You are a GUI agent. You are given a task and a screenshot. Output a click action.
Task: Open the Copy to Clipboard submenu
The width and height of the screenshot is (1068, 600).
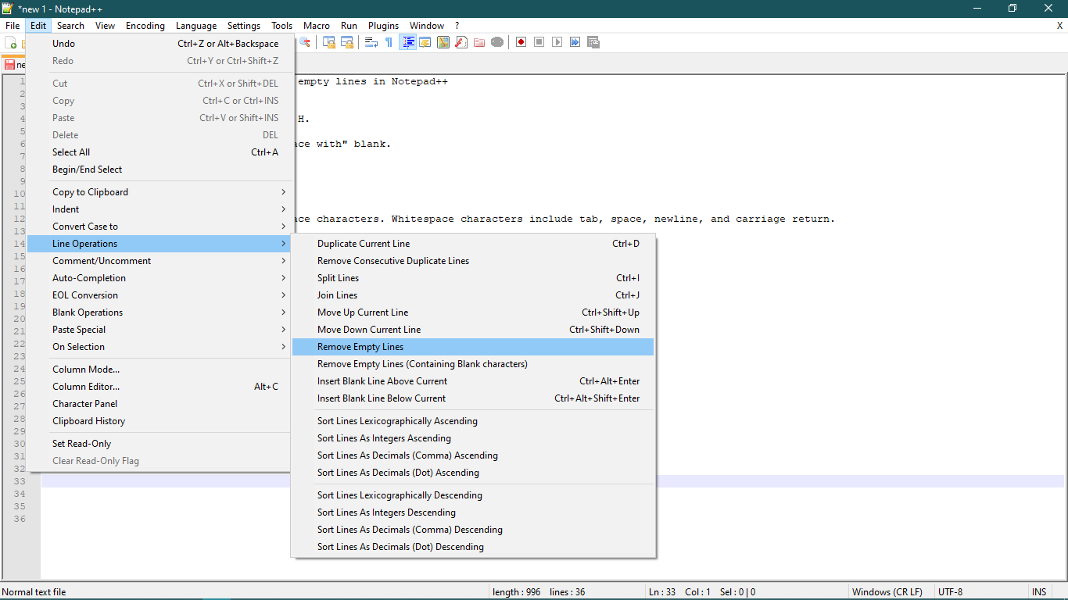(90, 191)
